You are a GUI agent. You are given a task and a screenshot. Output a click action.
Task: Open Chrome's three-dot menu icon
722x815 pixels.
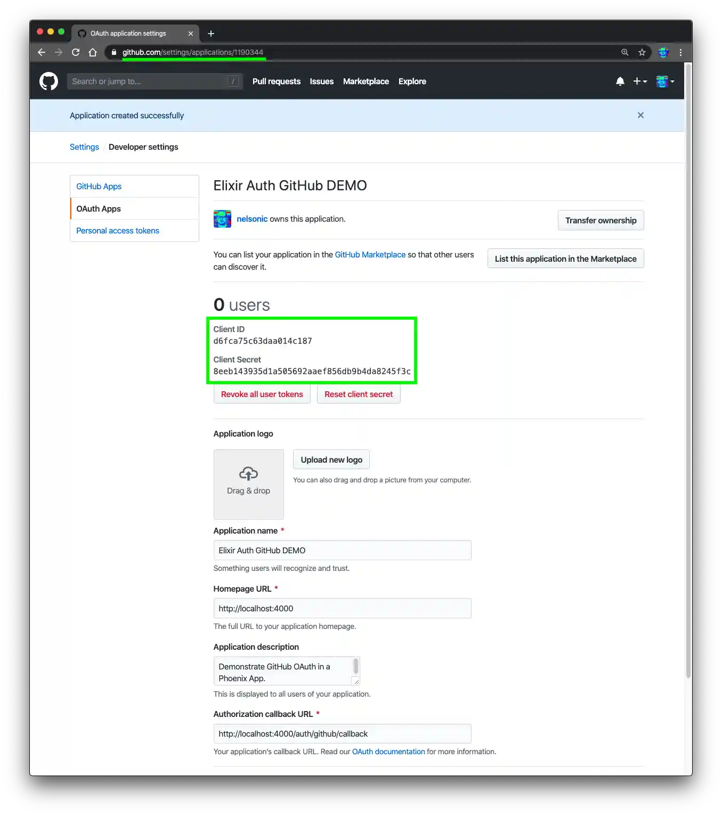click(680, 52)
